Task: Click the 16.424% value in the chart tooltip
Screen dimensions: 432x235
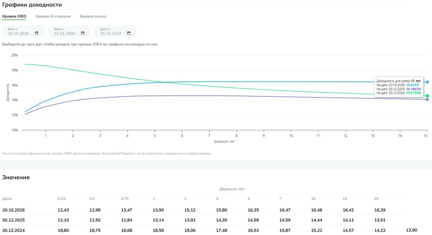Action: [412, 85]
